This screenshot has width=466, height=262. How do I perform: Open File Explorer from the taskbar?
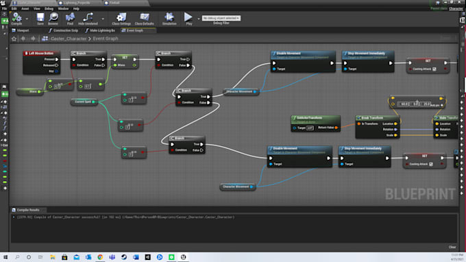pos(53,257)
